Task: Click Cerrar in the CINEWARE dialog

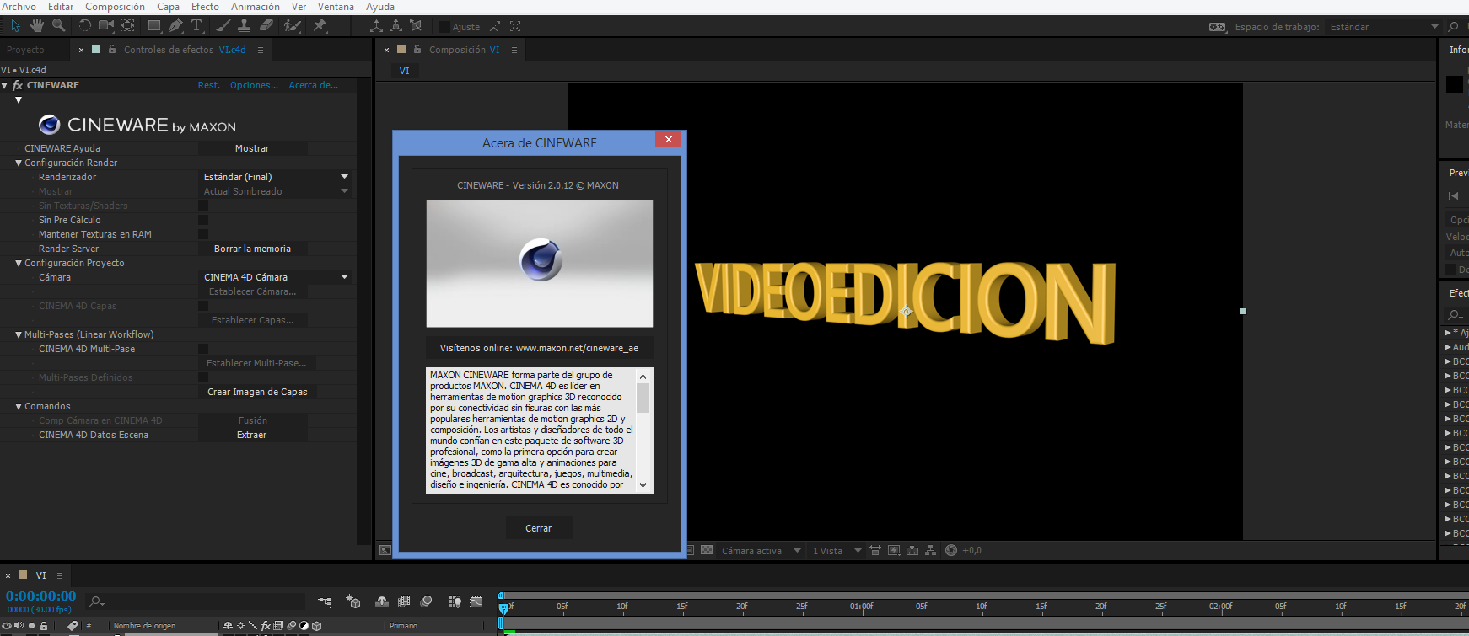Action: (x=539, y=528)
